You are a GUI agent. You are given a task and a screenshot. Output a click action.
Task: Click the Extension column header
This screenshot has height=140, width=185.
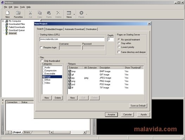(x=75, y=68)
